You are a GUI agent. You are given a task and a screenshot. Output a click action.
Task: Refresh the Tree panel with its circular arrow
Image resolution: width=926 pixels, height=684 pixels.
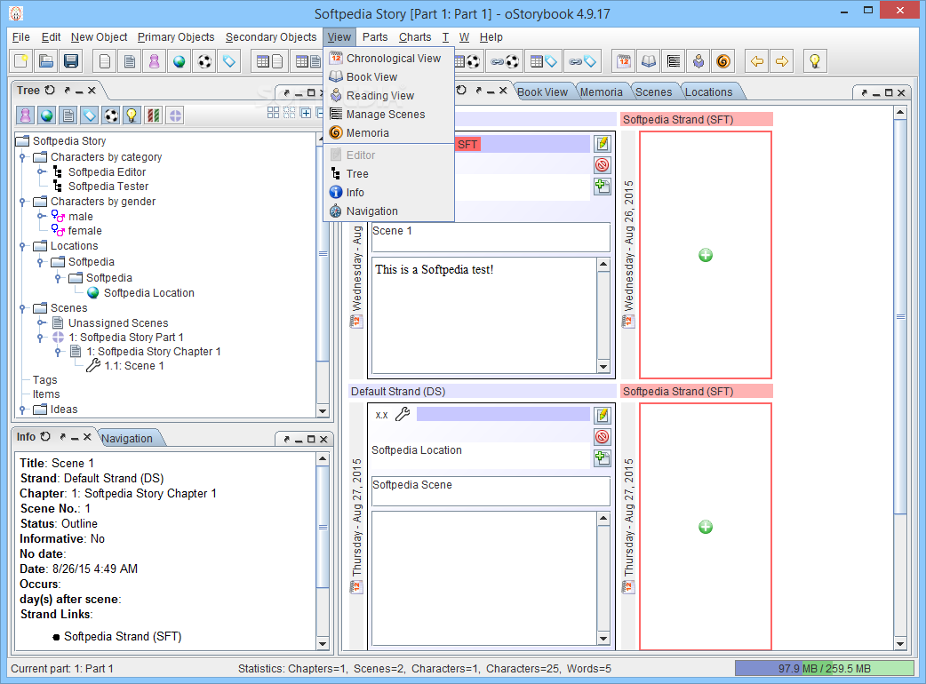[x=50, y=91]
